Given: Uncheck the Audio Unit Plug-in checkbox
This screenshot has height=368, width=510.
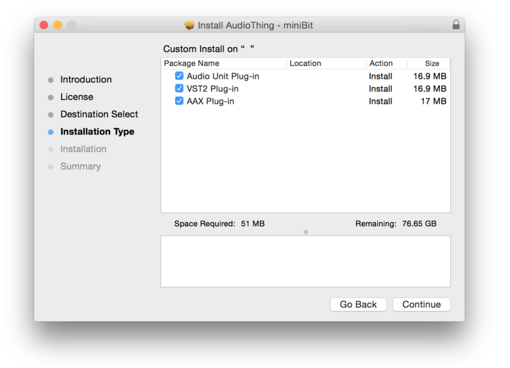Looking at the screenshot, I should pyautogui.click(x=179, y=76).
